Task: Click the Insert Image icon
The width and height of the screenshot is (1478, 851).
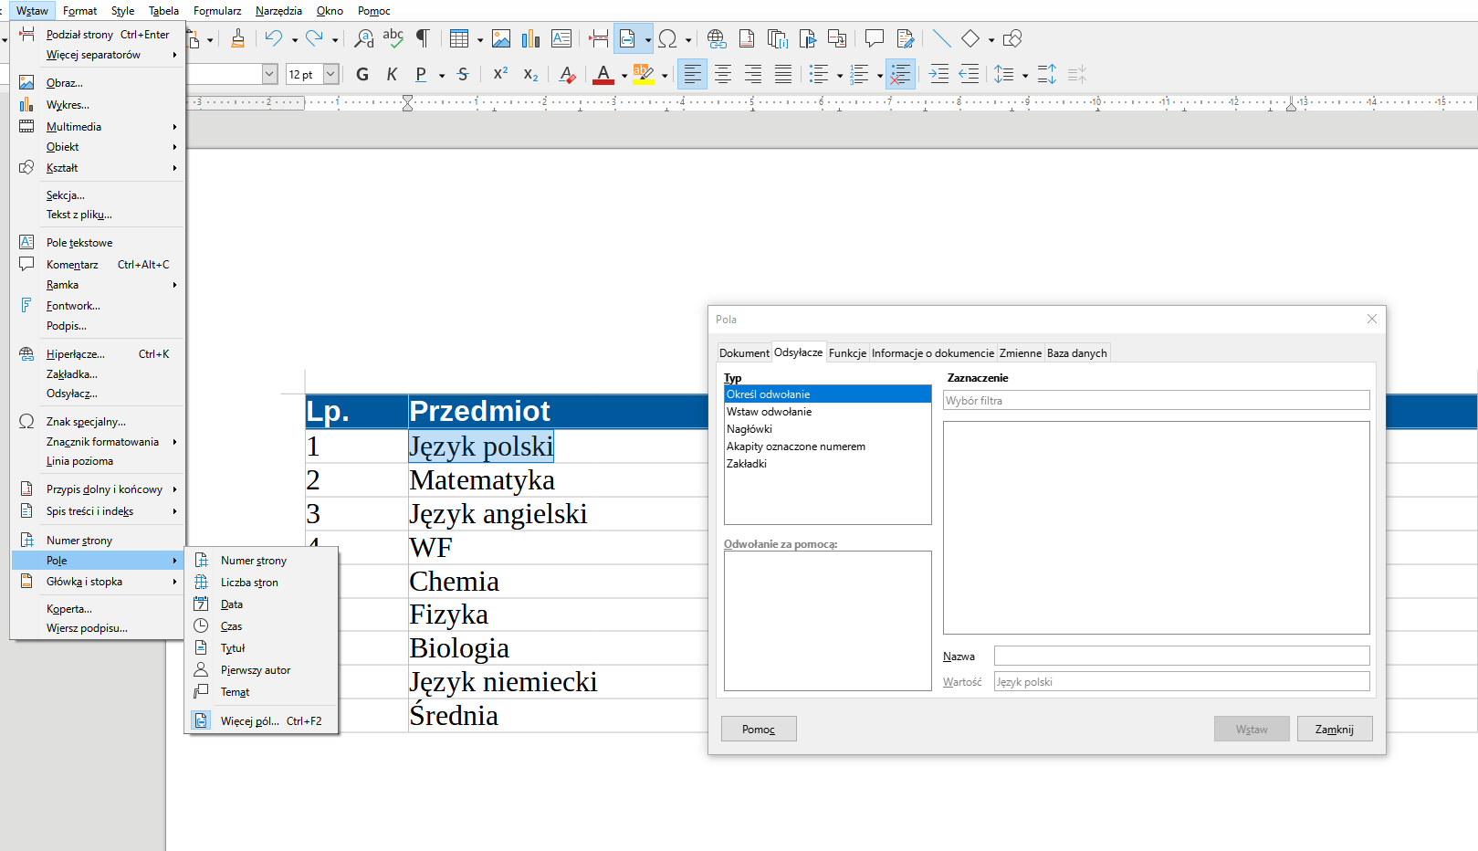Action: tap(501, 38)
